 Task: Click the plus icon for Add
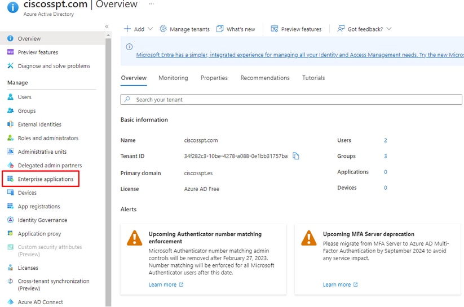coord(127,29)
